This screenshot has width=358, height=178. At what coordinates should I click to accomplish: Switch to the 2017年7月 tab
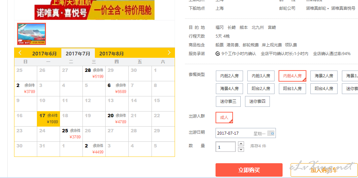tap(78, 54)
